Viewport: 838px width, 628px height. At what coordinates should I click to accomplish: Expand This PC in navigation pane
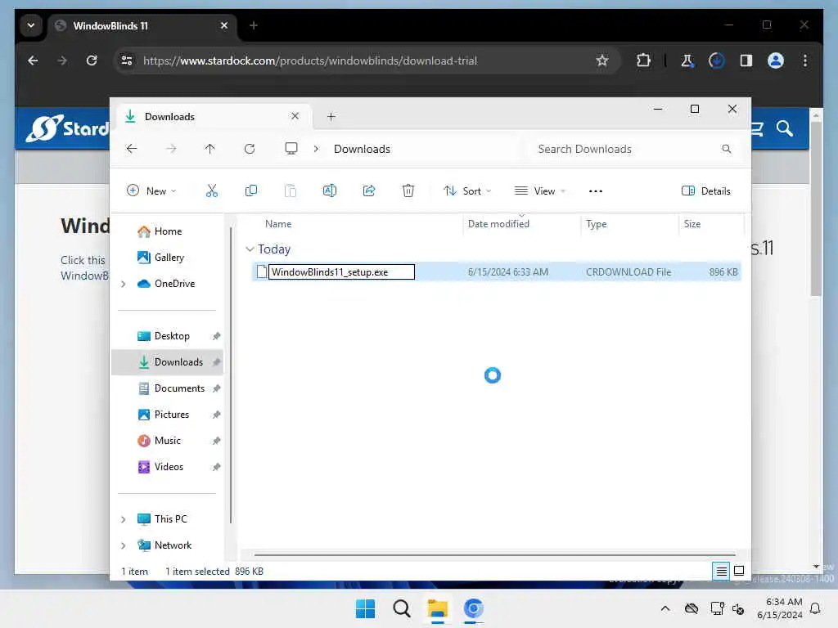coord(124,519)
